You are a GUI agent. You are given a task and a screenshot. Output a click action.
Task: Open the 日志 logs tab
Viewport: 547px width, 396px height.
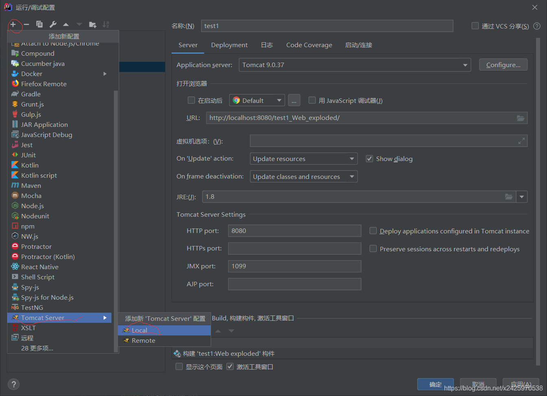pyautogui.click(x=267, y=45)
